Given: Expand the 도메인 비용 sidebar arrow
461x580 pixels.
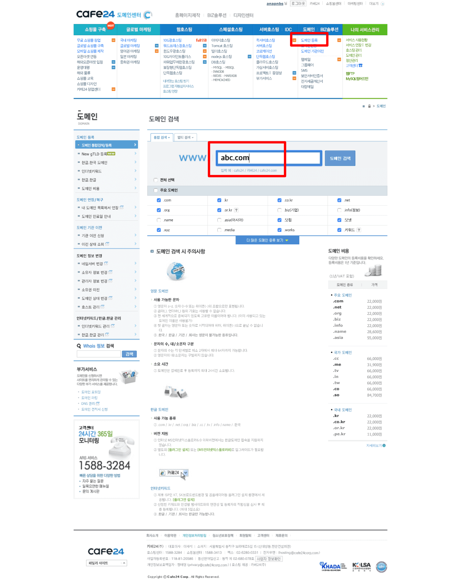Looking at the screenshot, I should [135, 188].
